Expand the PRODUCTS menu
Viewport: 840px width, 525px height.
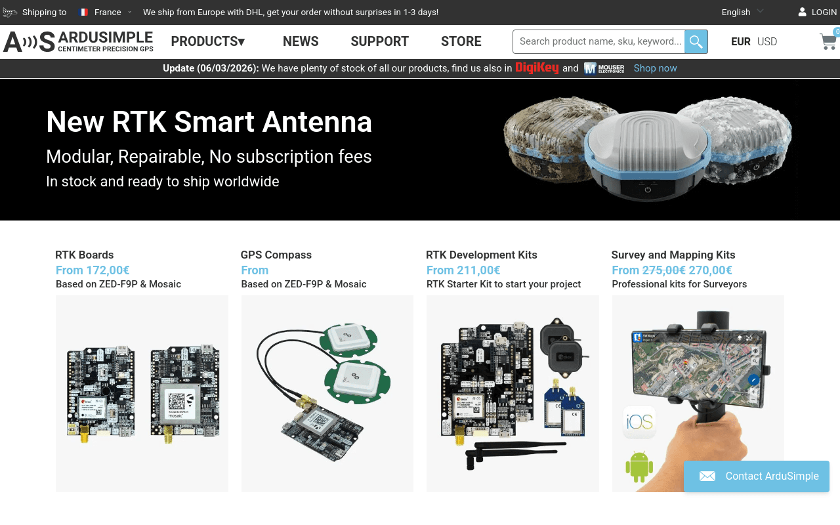pos(207,41)
